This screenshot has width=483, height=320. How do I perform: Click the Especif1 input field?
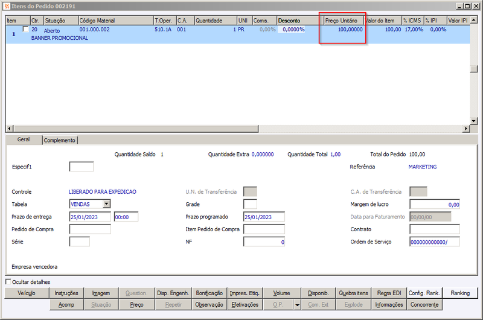(82, 167)
